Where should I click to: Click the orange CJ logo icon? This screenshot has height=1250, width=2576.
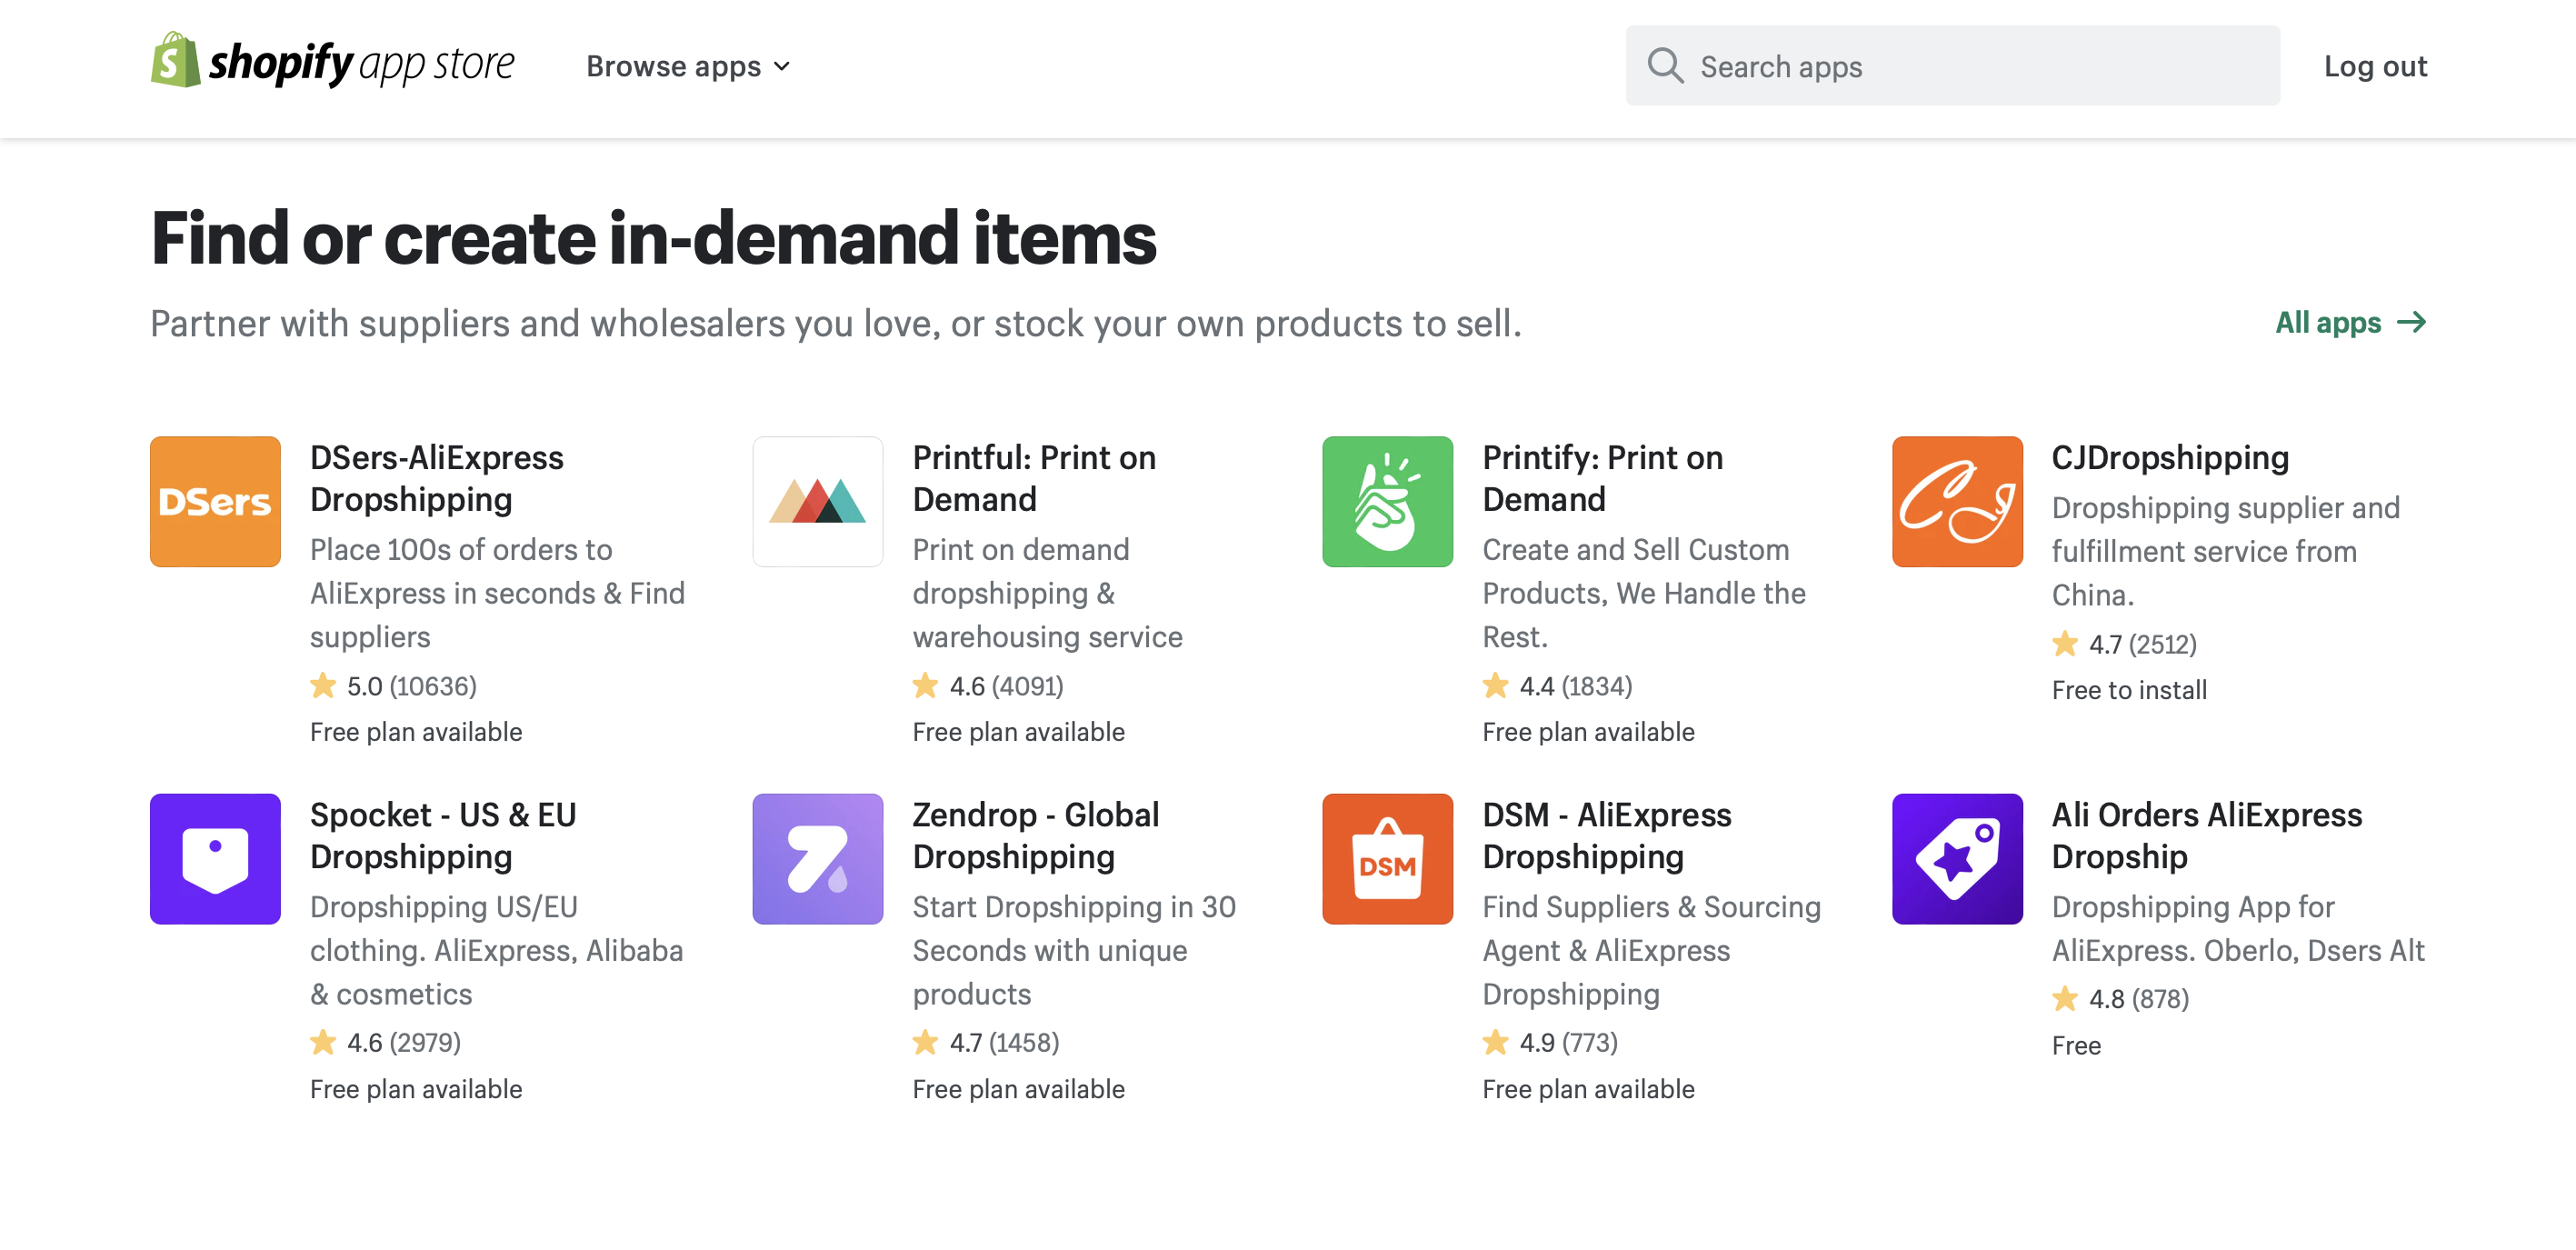click(1957, 501)
